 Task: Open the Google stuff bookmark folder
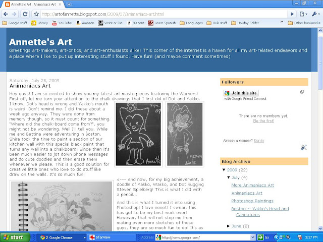pyautogui.click(x=15, y=23)
